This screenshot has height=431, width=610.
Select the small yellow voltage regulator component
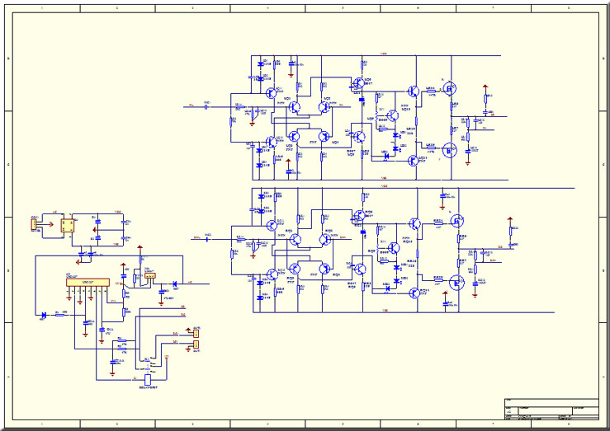coord(150,276)
